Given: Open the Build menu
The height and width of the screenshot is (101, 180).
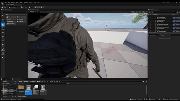Looking at the screenshot, I should pyautogui.click(x=21, y=3).
